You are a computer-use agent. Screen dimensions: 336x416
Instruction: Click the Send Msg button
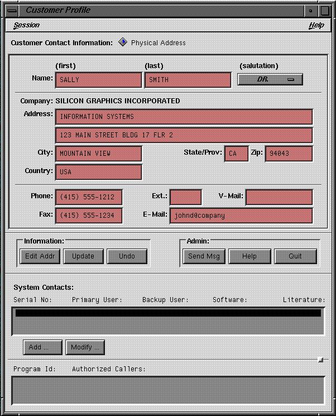[x=204, y=256]
